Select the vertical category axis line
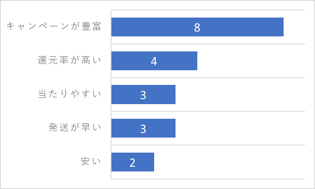 tap(111, 94)
